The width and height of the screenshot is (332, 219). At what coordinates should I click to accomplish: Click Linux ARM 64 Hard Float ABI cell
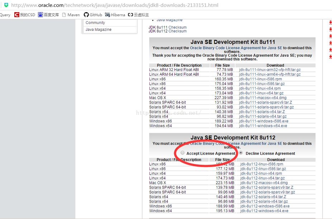174,74
